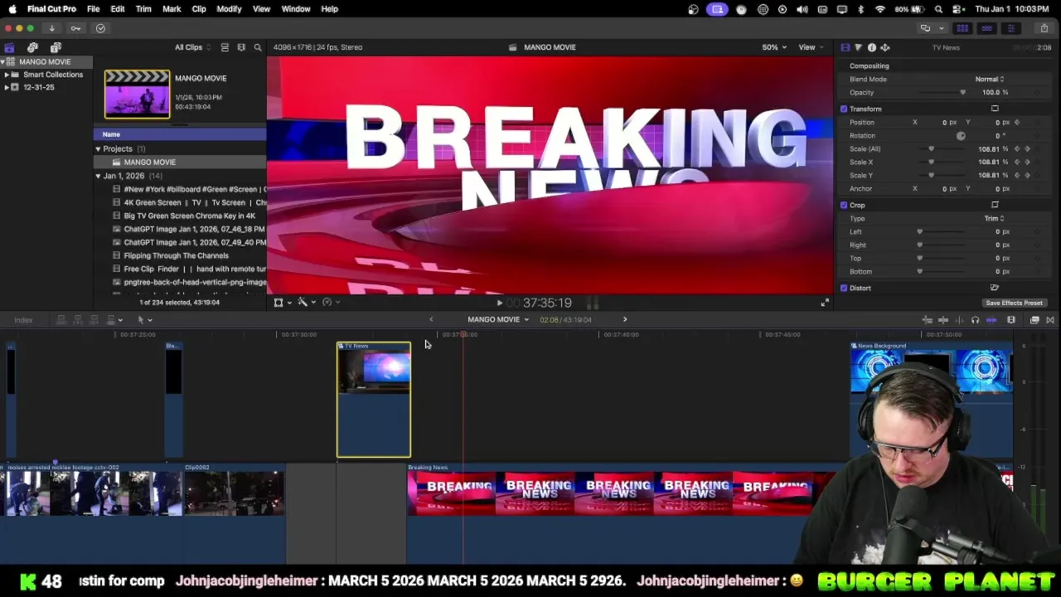Click the Crop onscreen controls icon
This screenshot has width=1061, height=597.
995,205
